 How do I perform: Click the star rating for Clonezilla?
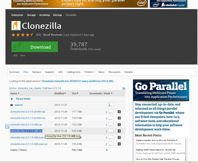22,35
